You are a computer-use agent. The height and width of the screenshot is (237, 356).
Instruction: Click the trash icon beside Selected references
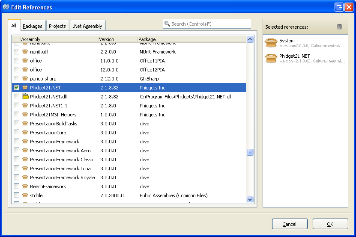click(339, 27)
